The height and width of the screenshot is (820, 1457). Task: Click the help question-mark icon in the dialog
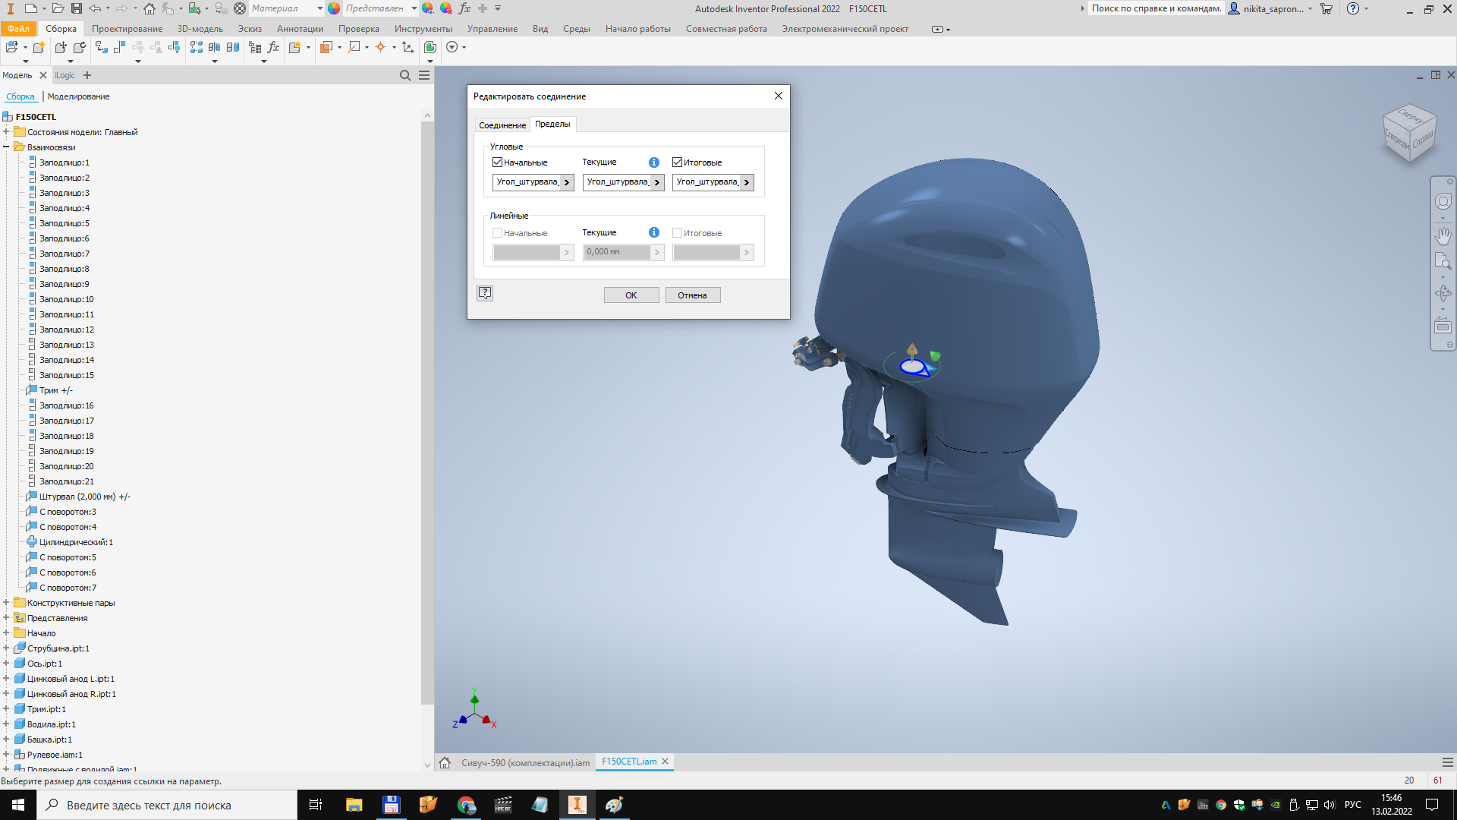(x=484, y=293)
